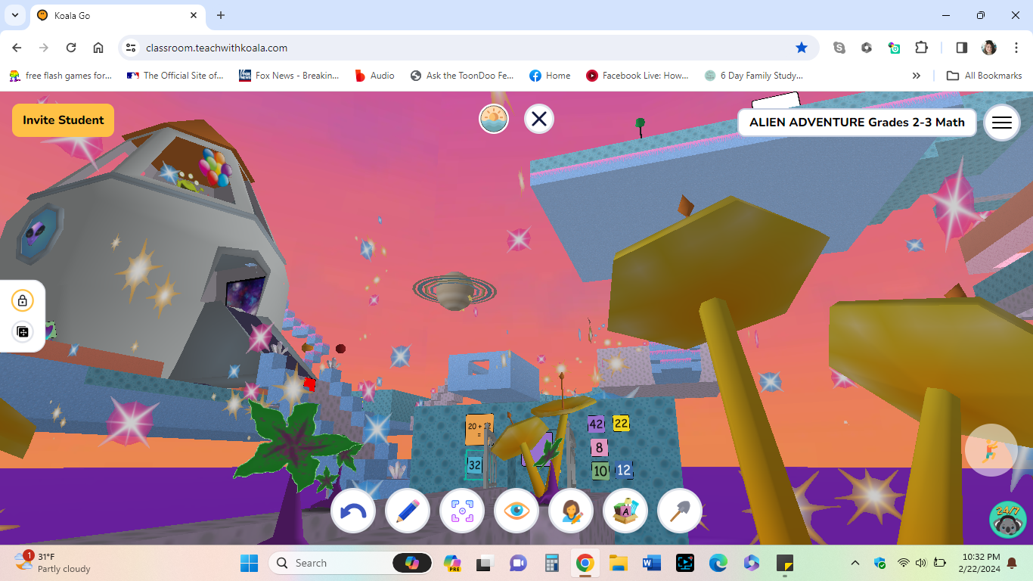
Task: Open the 24/7 koala support icon
Action: click(1007, 520)
